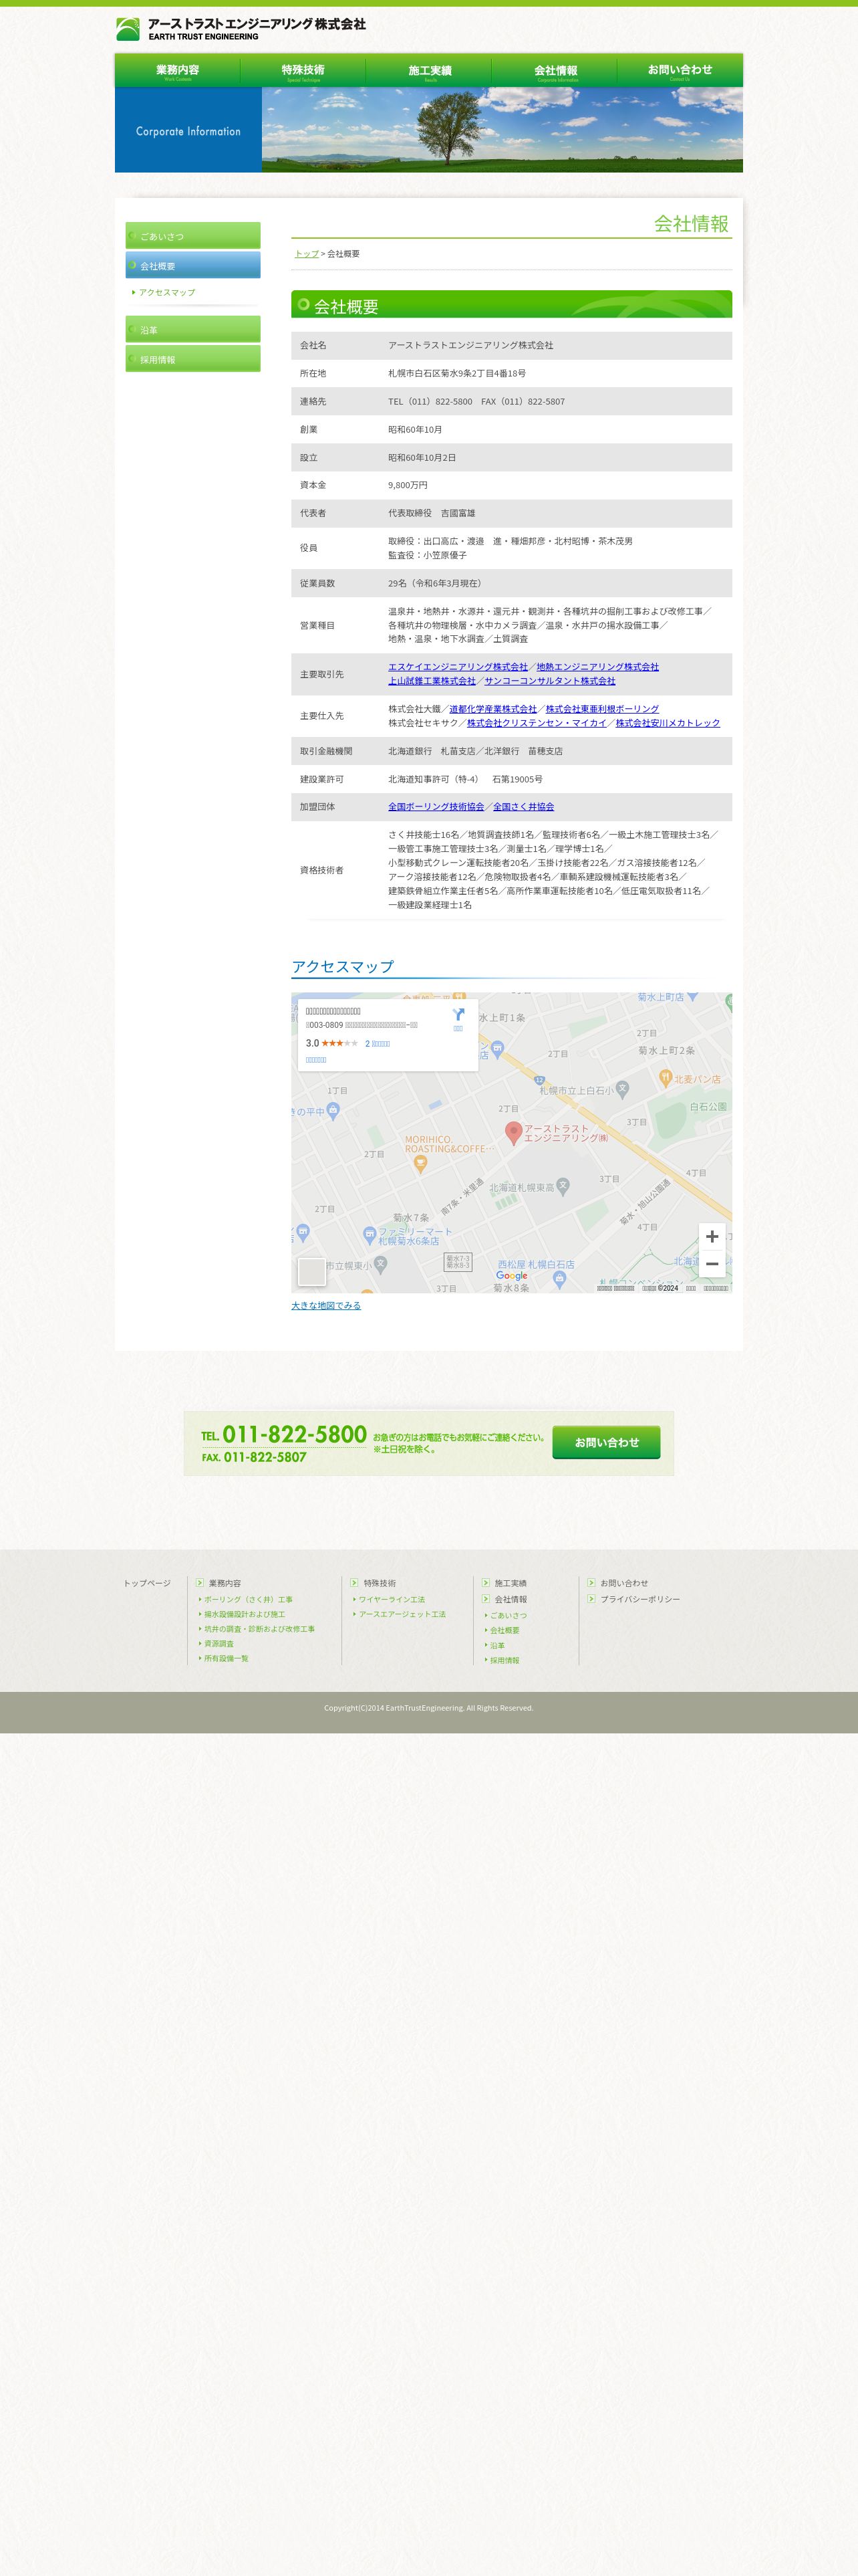The image size is (858, 2576).
Task: Open the 2 reviews link on map card
Action: pyautogui.click(x=378, y=1044)
